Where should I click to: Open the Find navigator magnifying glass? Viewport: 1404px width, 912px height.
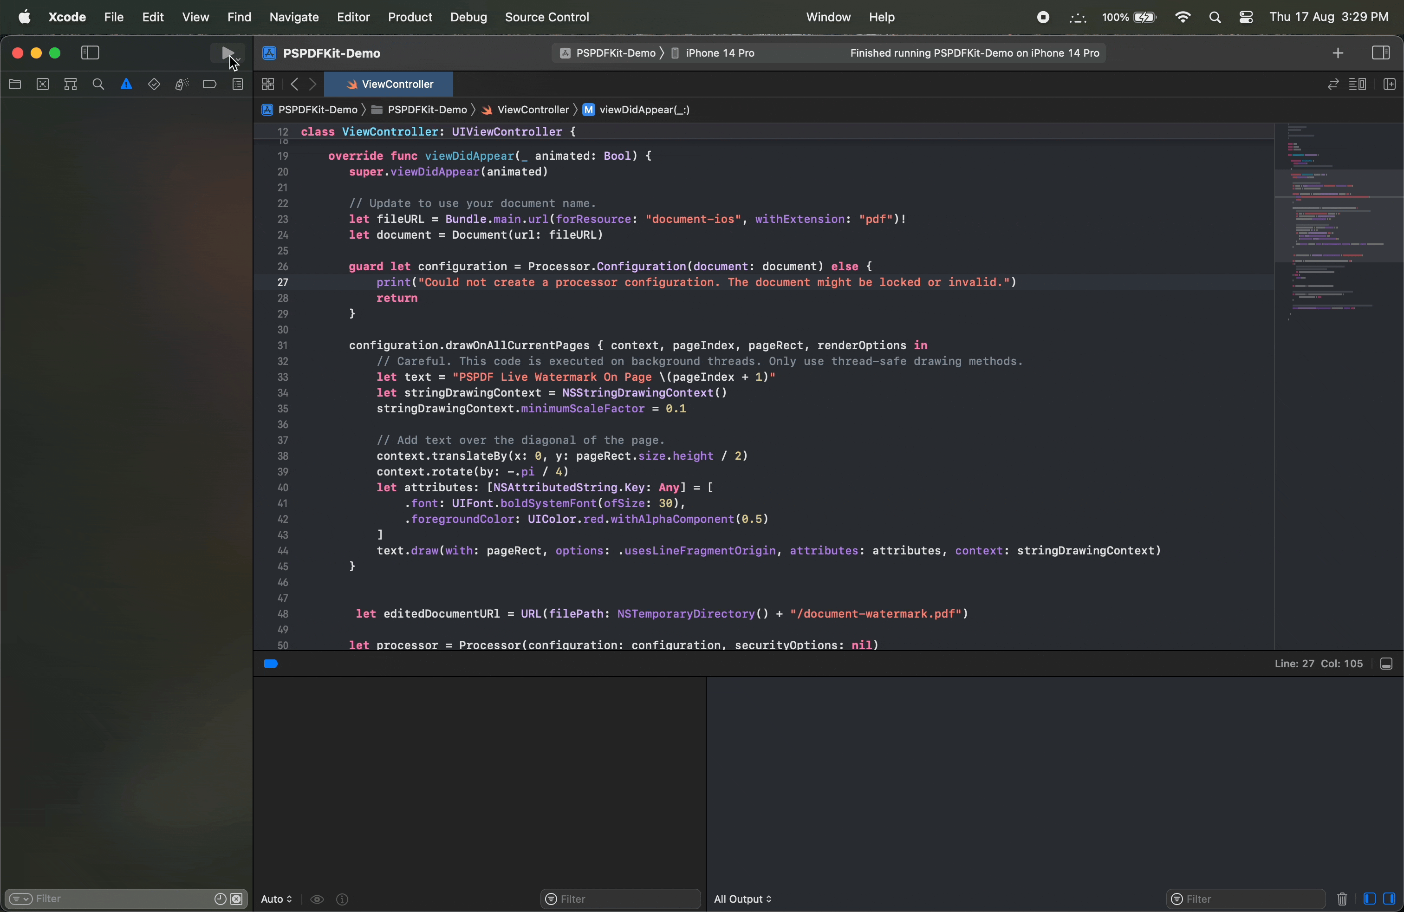click(98, 85)
